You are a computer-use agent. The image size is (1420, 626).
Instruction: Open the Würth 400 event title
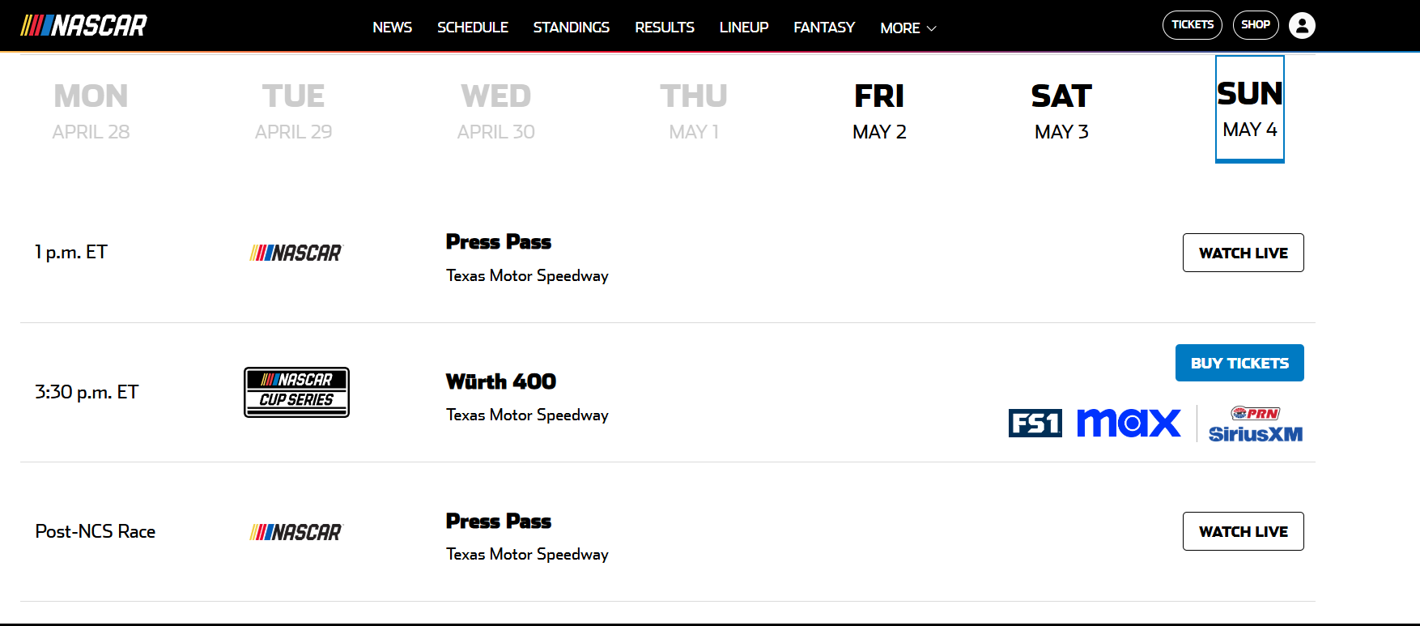point(501,381)
